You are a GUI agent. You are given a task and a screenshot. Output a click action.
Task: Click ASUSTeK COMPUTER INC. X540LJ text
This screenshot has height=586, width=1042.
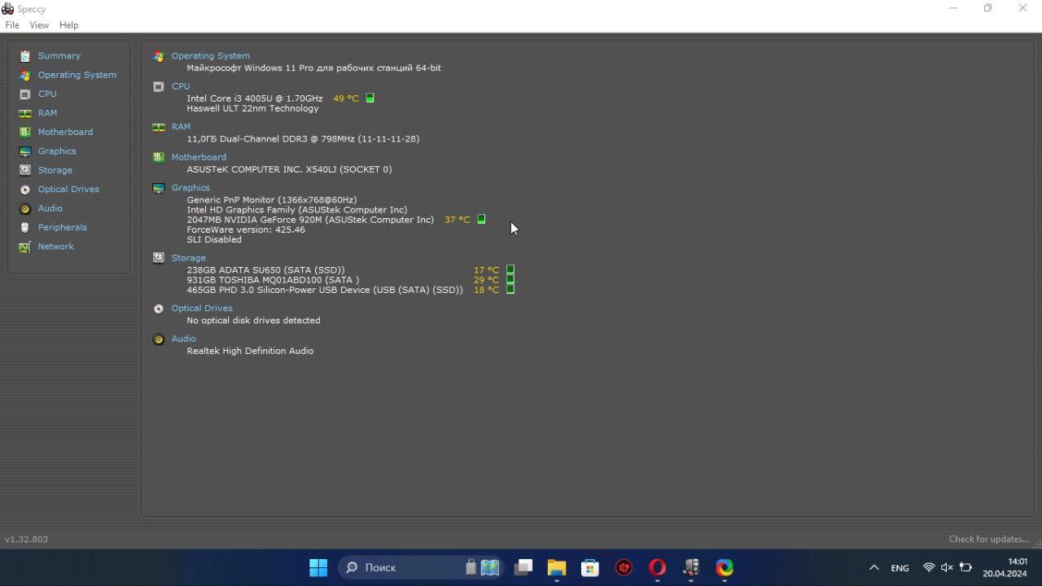tap(289, 169)
